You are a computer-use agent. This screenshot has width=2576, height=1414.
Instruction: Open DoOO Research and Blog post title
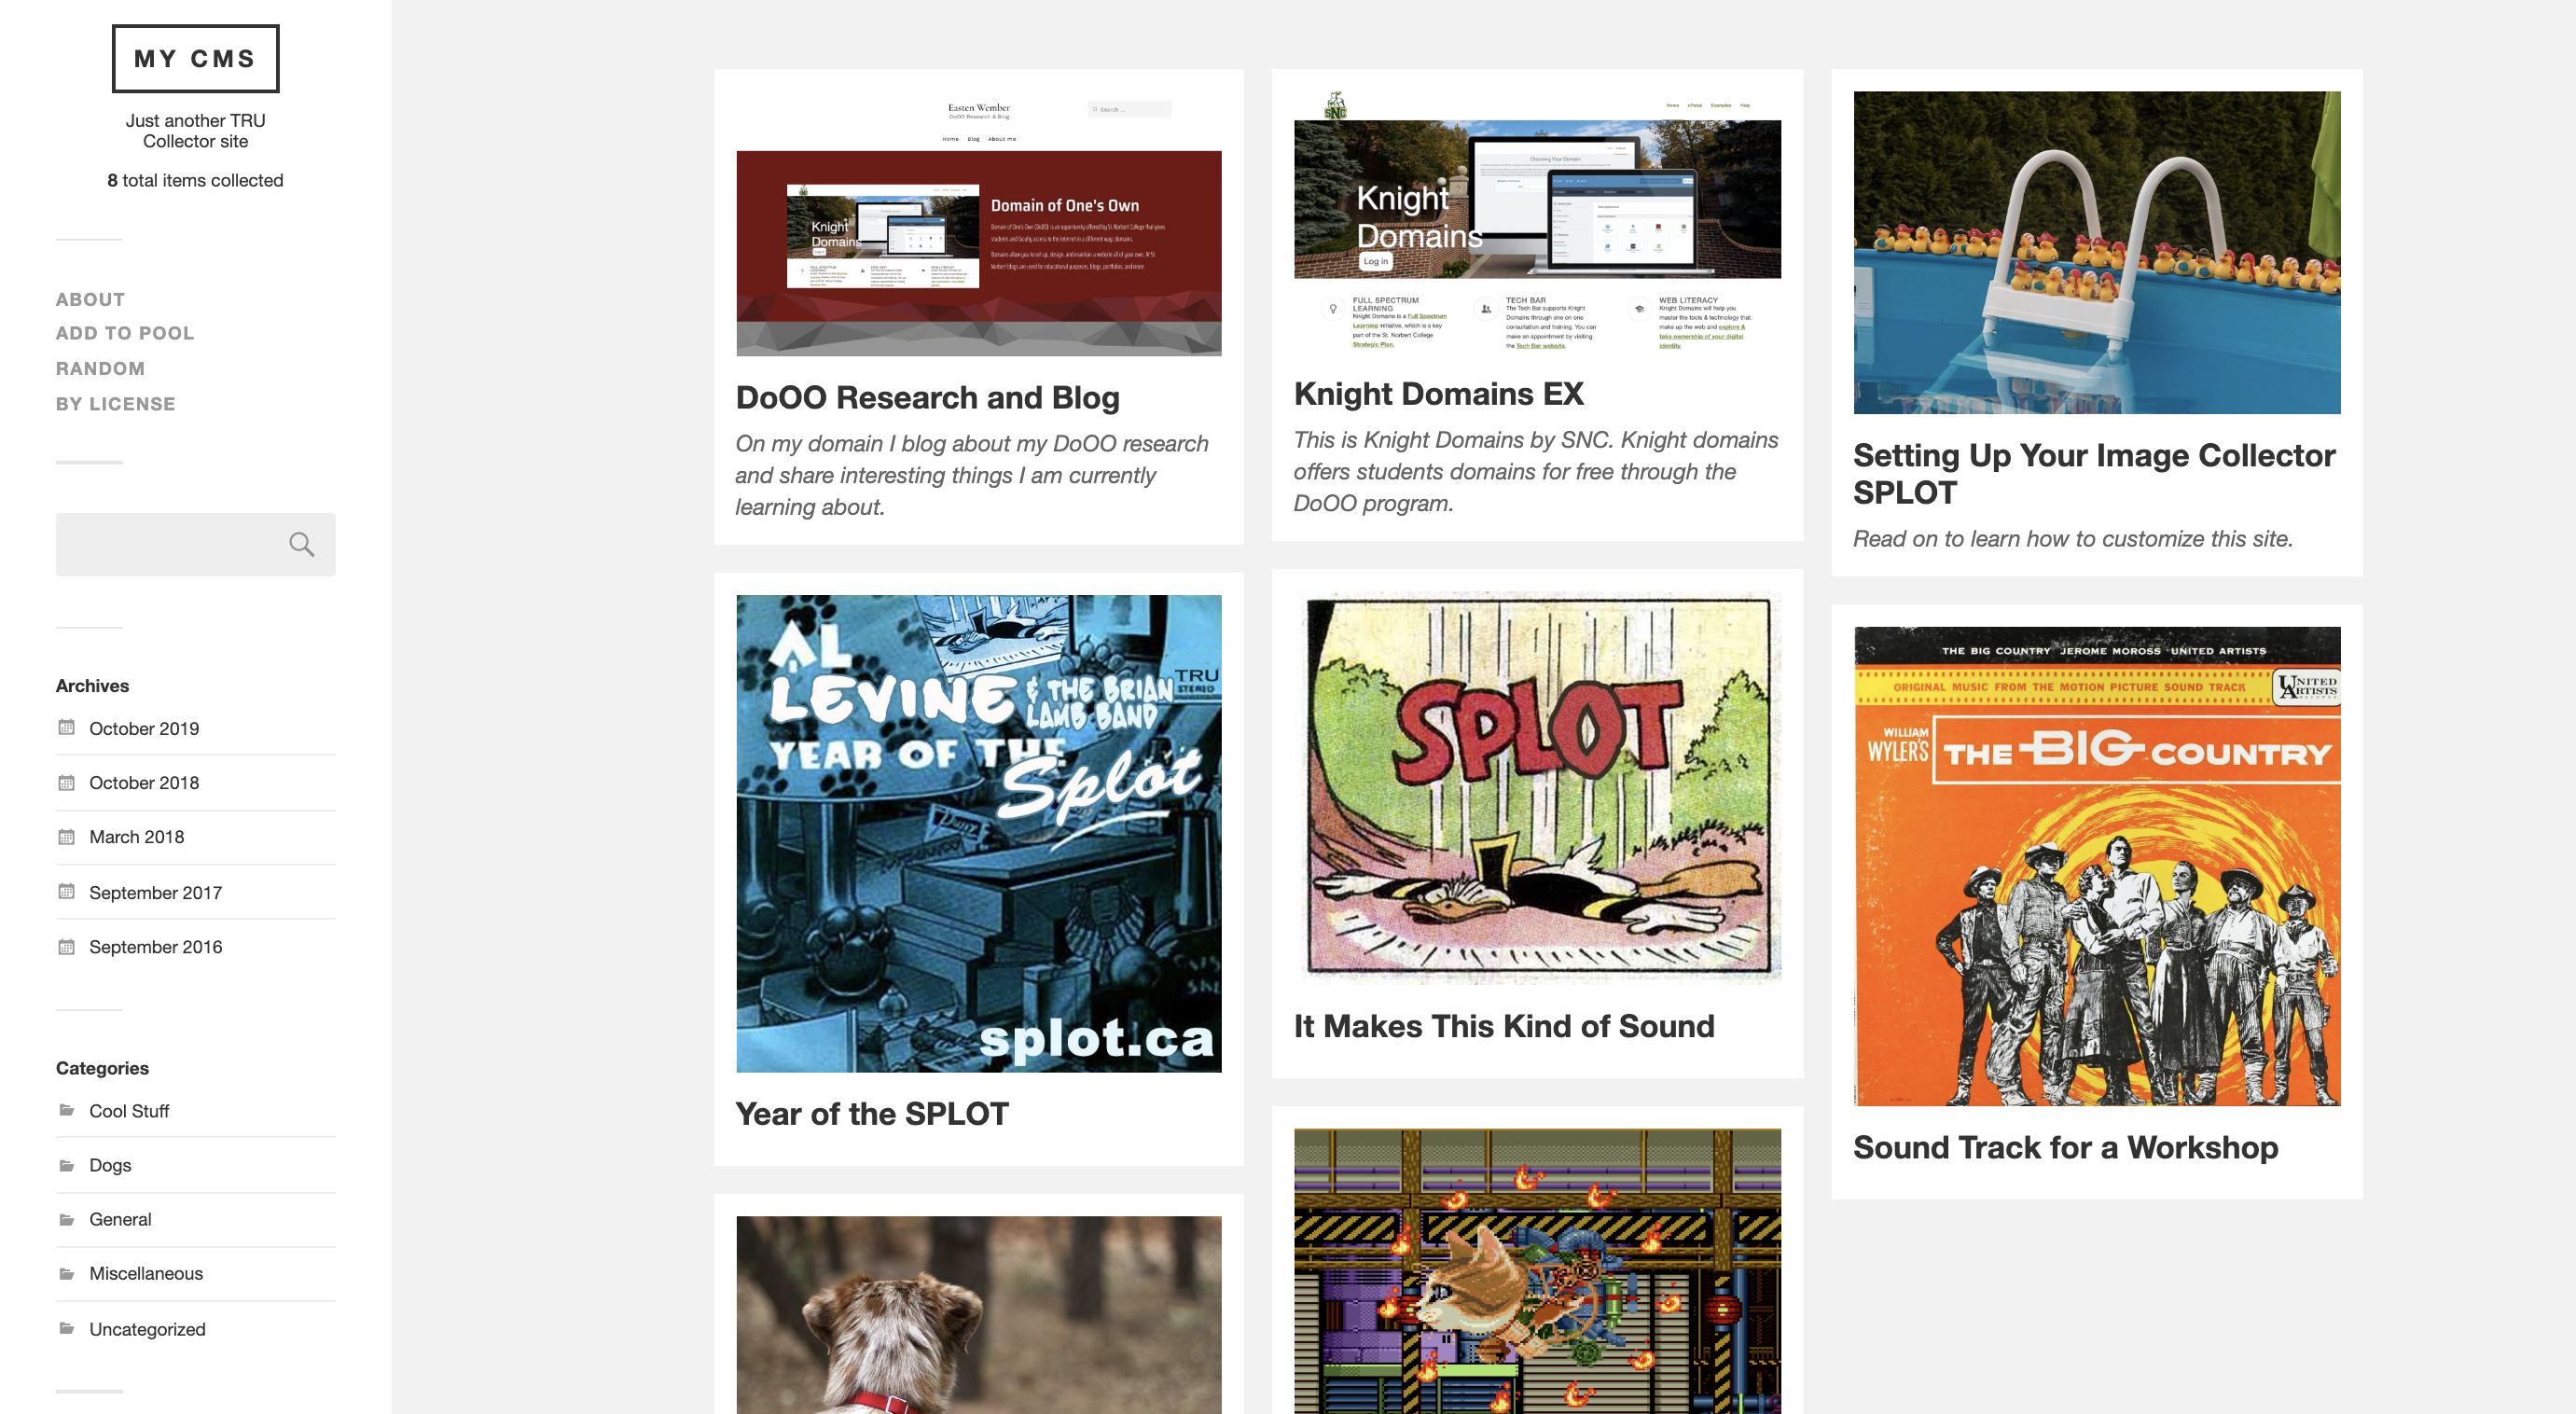928,397
